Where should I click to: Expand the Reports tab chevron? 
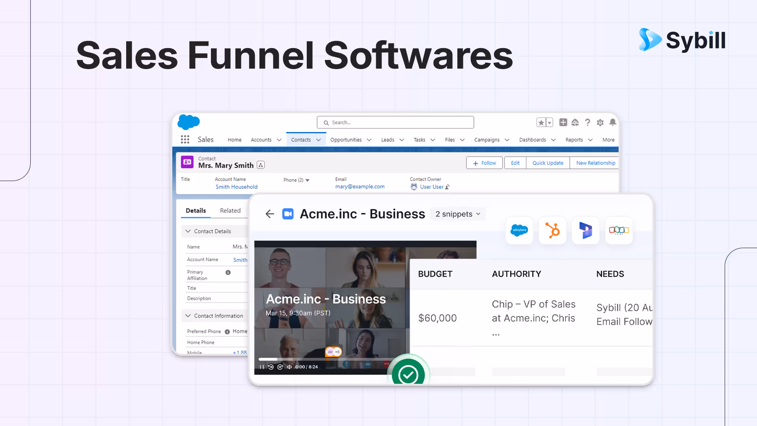[590, 140]
